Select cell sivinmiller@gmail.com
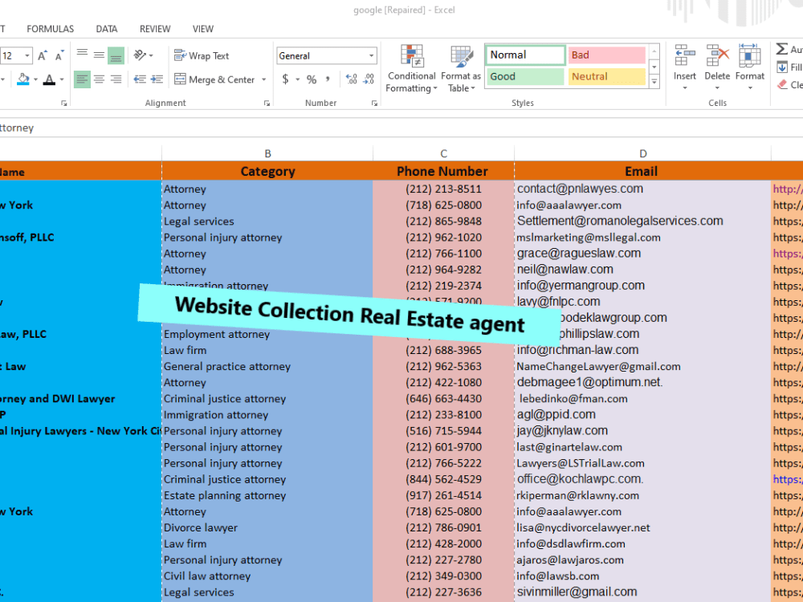Viewport: 803px width, 602px height. coord(642,592)
